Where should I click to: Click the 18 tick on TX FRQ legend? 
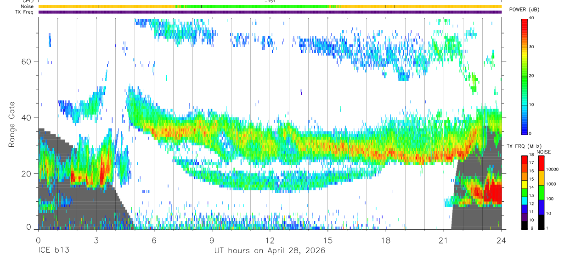(x=531, y=155)
